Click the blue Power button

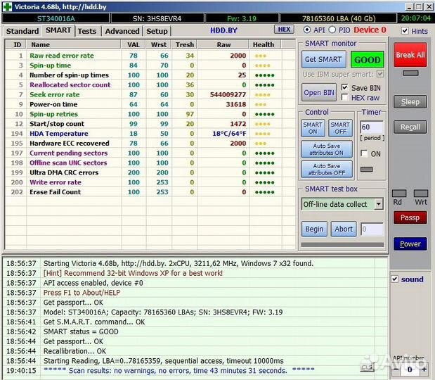410,244
